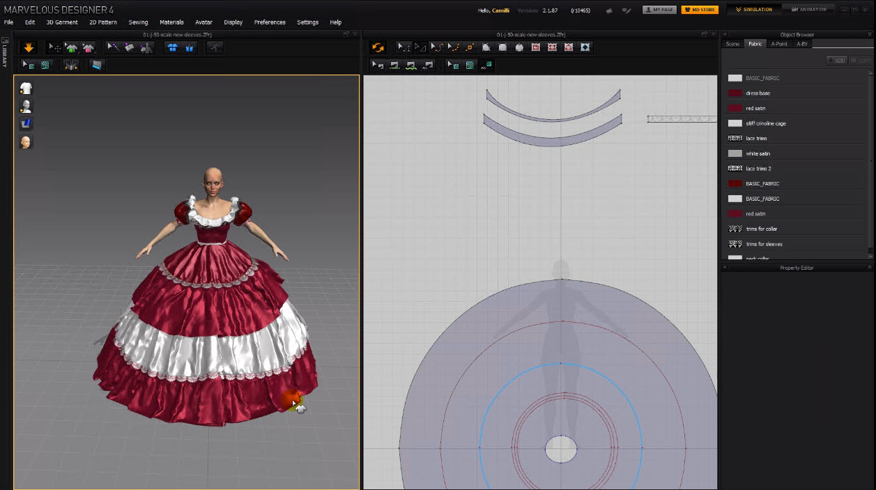876x490 pixels.
Task: Select the stiff crinoline cage swatch
Action: [x=735, y=123]
